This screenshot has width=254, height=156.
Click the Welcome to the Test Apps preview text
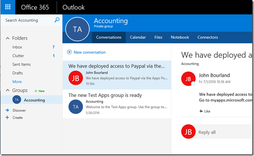click(x=126, y=107)
